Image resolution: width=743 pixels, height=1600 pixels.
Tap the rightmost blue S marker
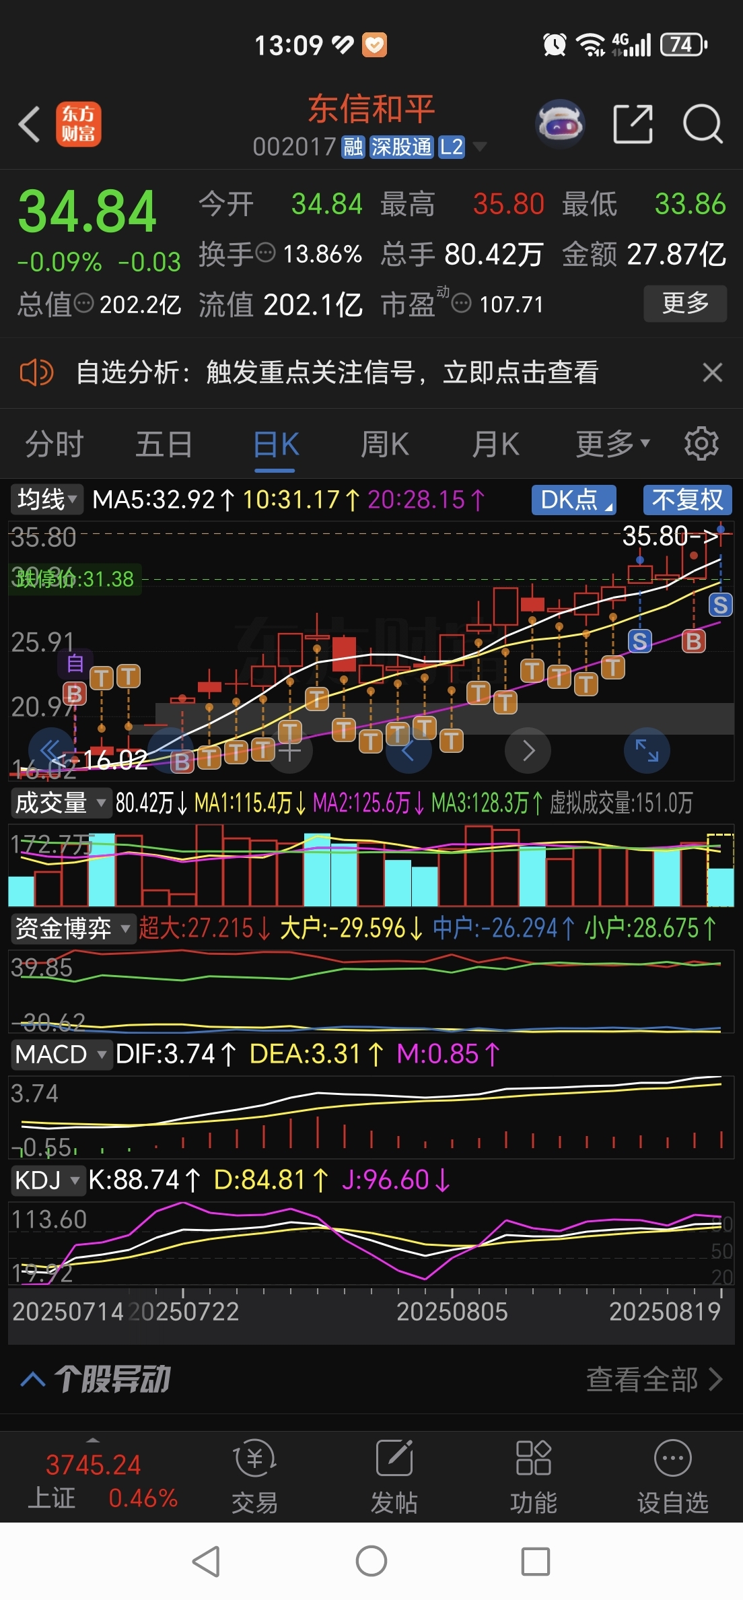pos(720,605)
